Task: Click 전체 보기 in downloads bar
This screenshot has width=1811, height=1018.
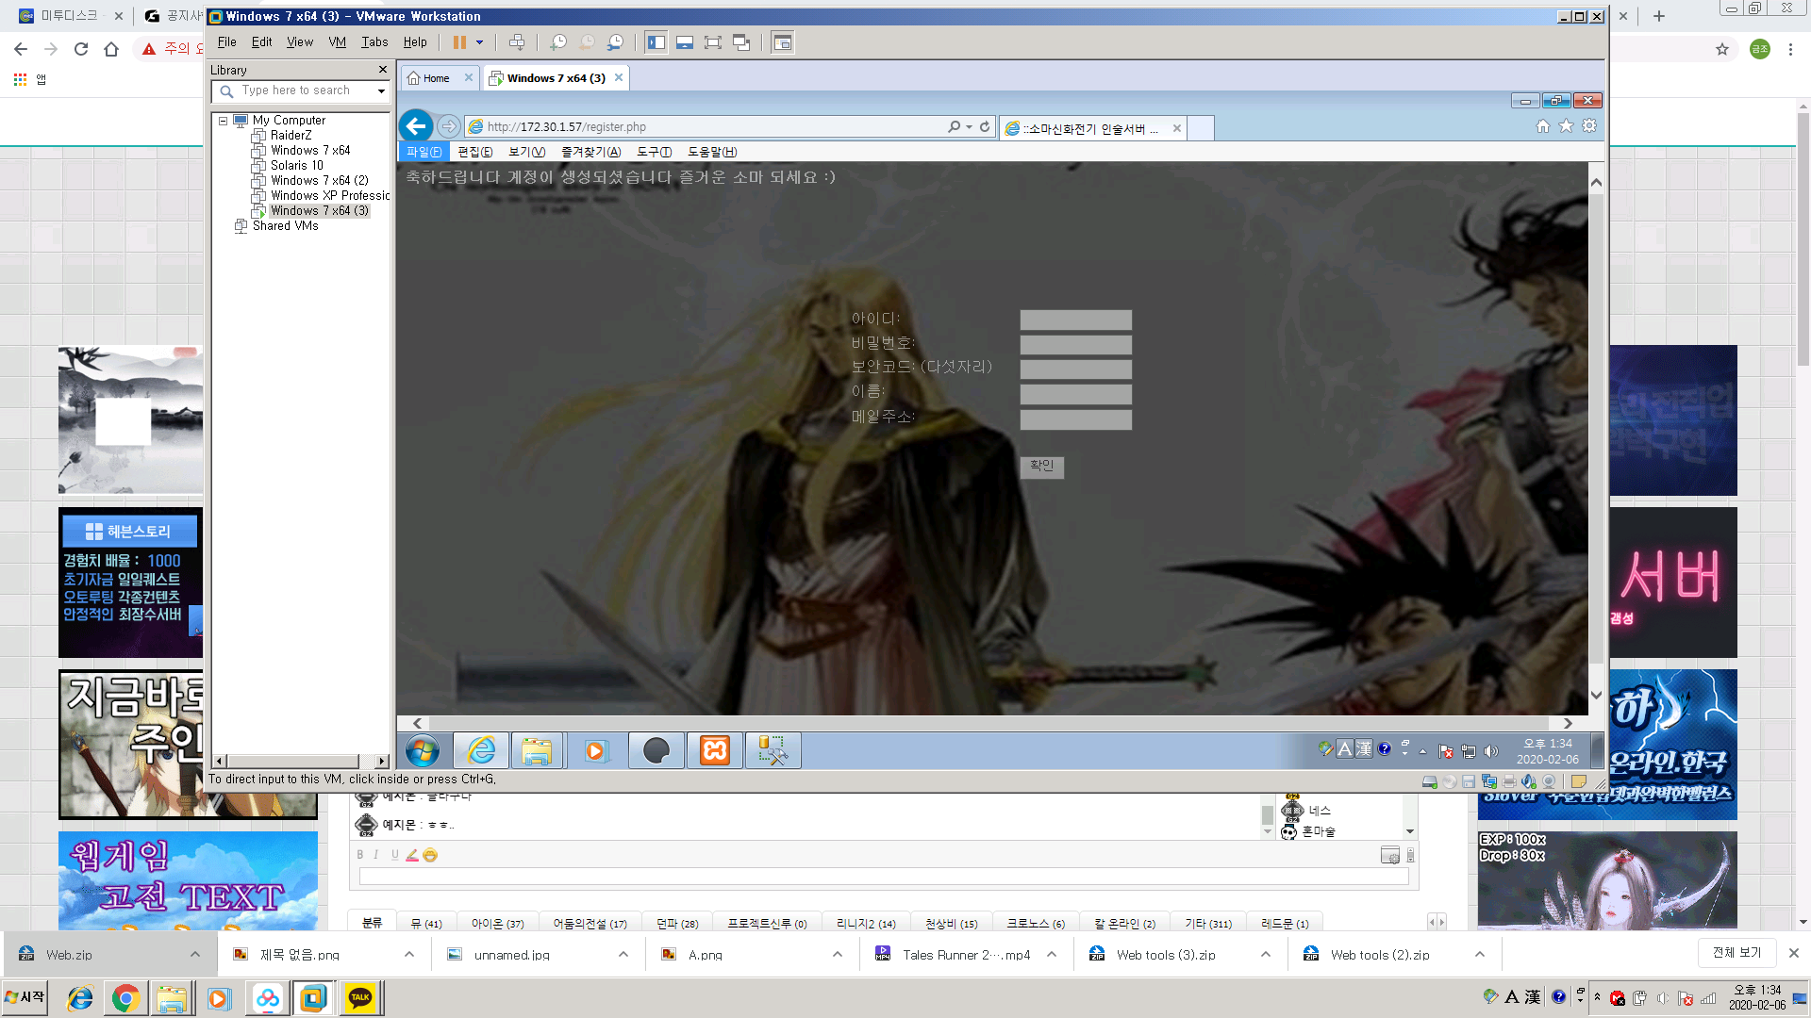Action: click(x=1736, y=953)
